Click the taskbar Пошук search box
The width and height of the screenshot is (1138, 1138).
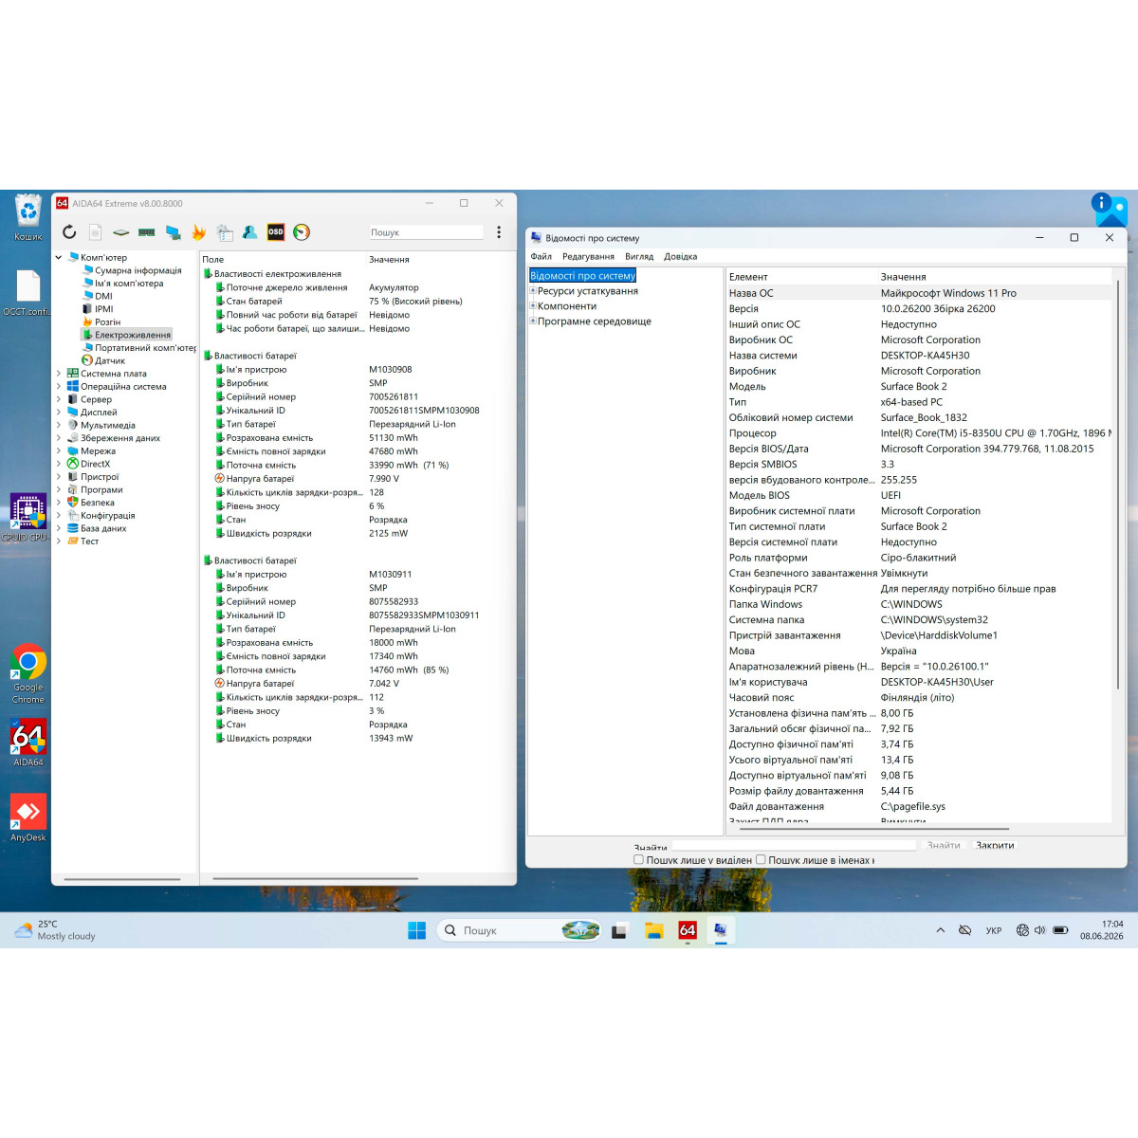coord(520,930)
